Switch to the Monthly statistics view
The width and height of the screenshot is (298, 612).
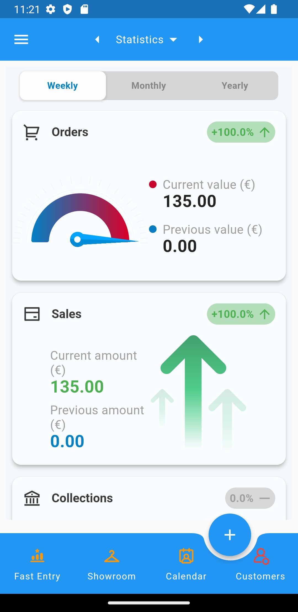pos(148,85)
